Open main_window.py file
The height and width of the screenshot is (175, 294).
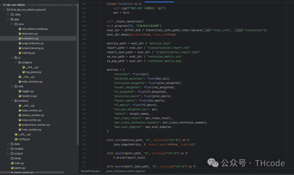[x=32, y=82]
